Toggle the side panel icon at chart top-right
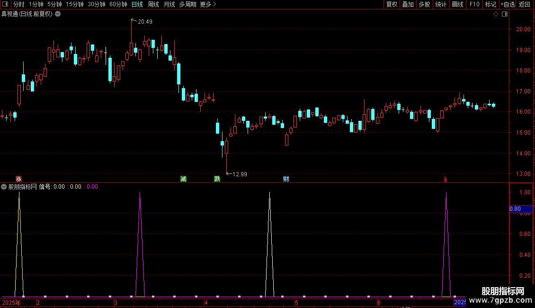Viewport: 535px width, 308px height. tap(505, 14)
